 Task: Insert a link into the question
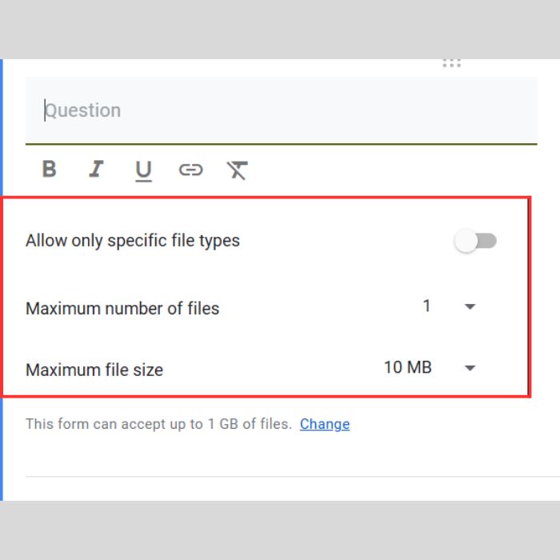[190, 170]
